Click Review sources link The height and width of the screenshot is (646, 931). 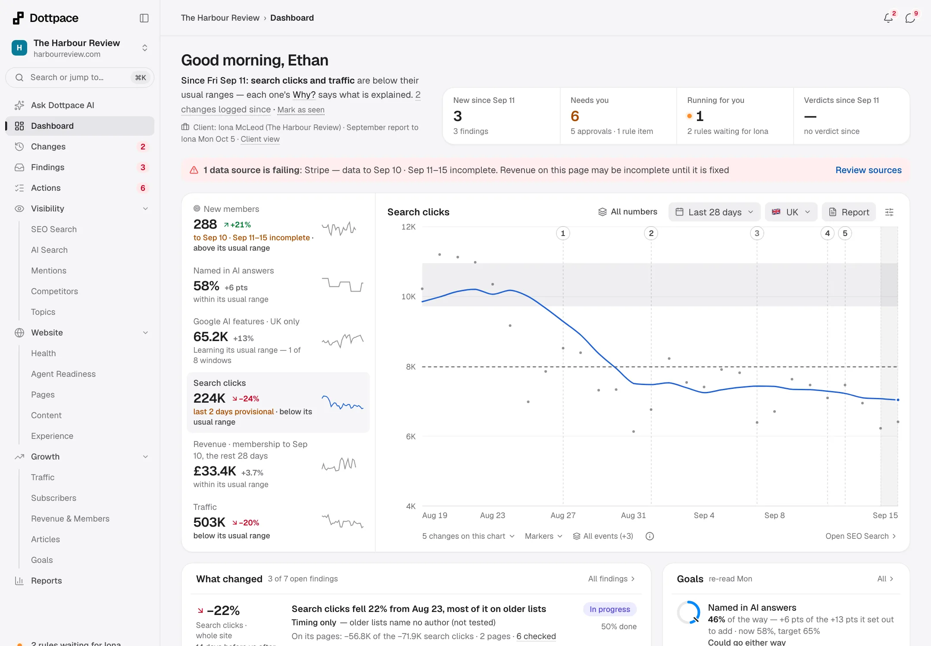click(x=868, y=170)
